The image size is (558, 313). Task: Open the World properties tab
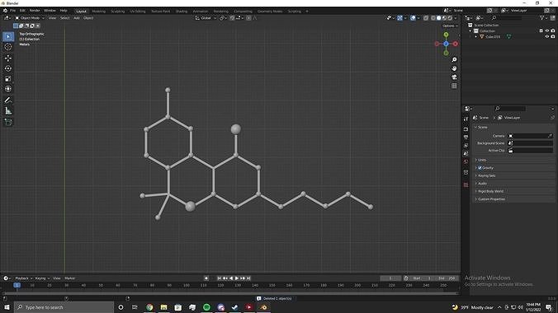(466, 161)
